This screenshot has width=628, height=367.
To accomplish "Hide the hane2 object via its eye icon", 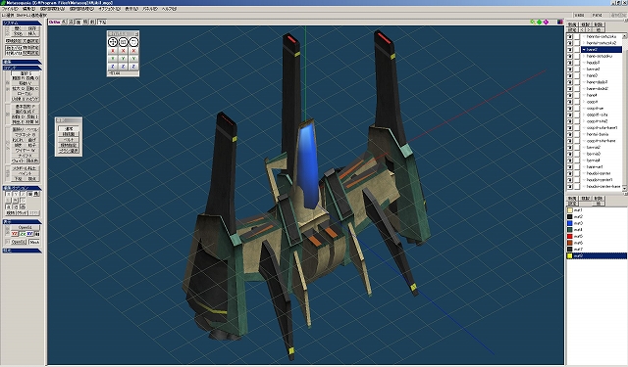I will pos(570,50).
